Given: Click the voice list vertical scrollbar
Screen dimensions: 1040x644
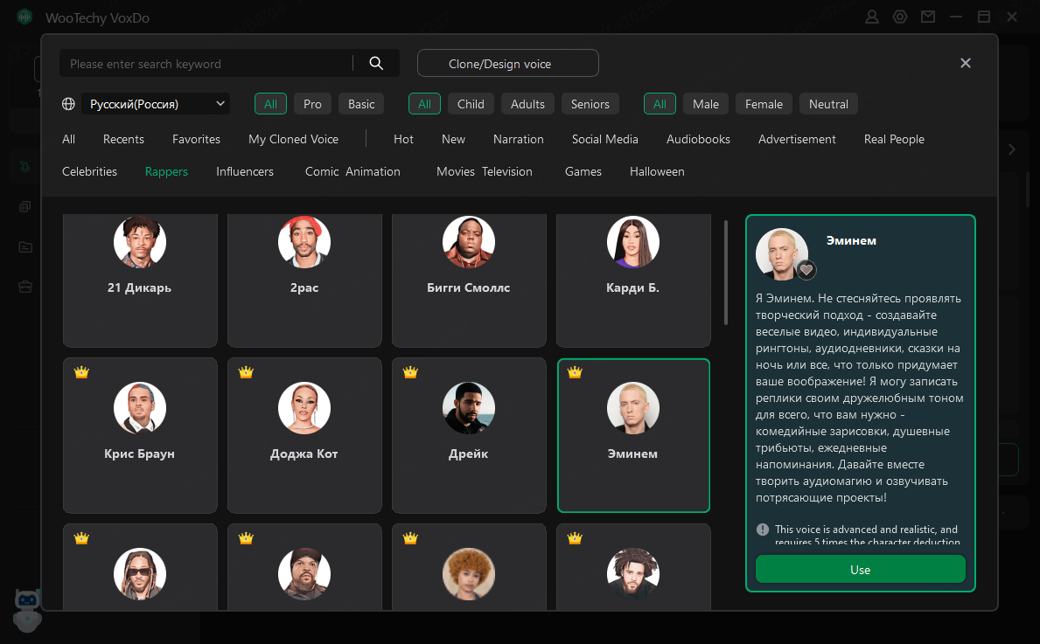Looking at the screenshot, I should [726, 273].
